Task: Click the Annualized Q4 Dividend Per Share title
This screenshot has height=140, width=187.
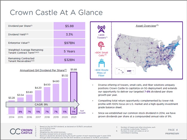Action: coord(42,70)
